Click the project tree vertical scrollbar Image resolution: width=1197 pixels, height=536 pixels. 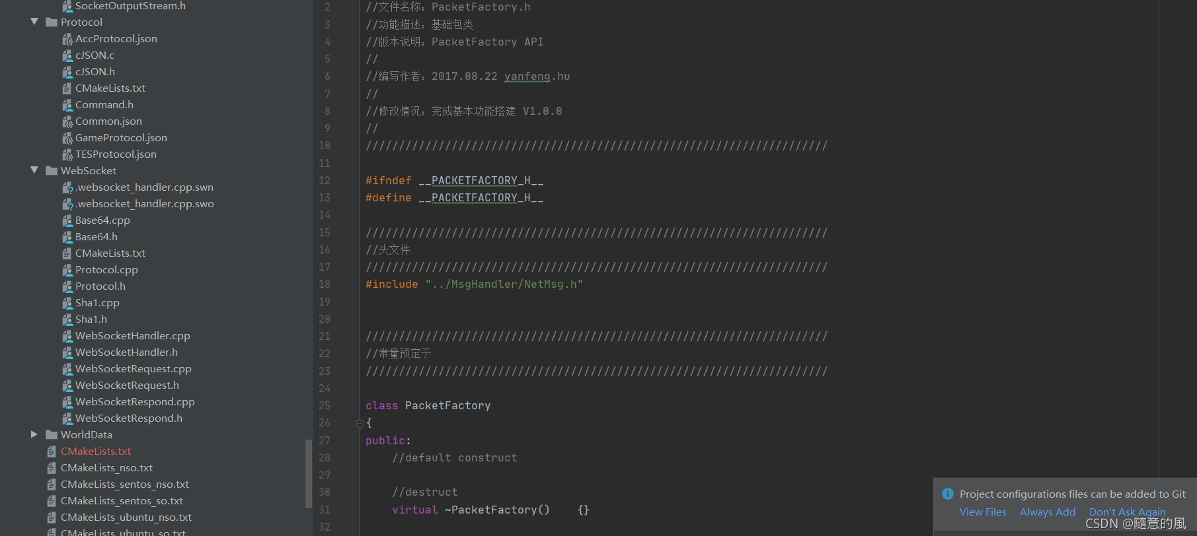(309, 474)
